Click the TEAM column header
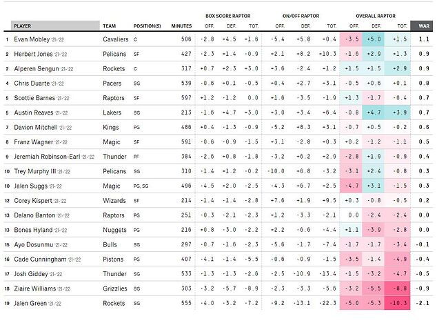The height and width of the screenshot is (323, 448). tap(110, 26)
